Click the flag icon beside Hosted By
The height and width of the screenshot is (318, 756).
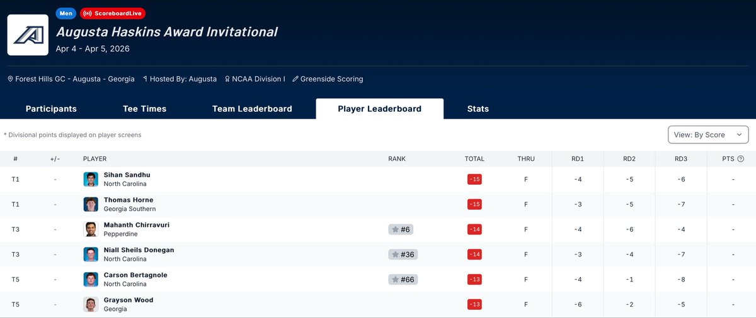tap(145, 79)
